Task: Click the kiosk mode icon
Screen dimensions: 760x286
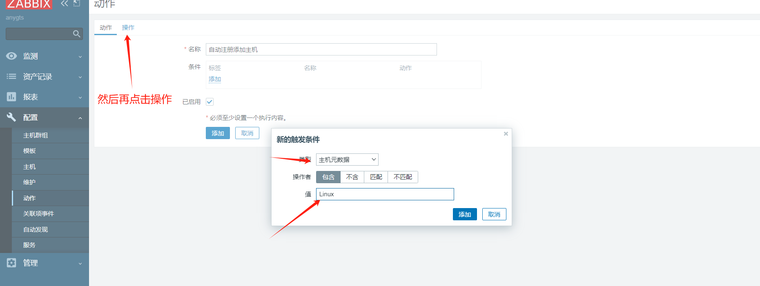Action: coord(77,3)
